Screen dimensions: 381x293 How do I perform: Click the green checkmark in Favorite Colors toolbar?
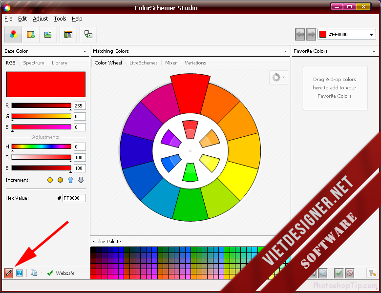click(339, 273)
